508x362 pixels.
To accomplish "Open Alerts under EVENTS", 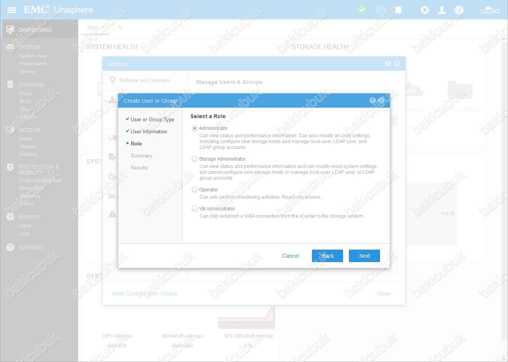I will pos(25,226).
